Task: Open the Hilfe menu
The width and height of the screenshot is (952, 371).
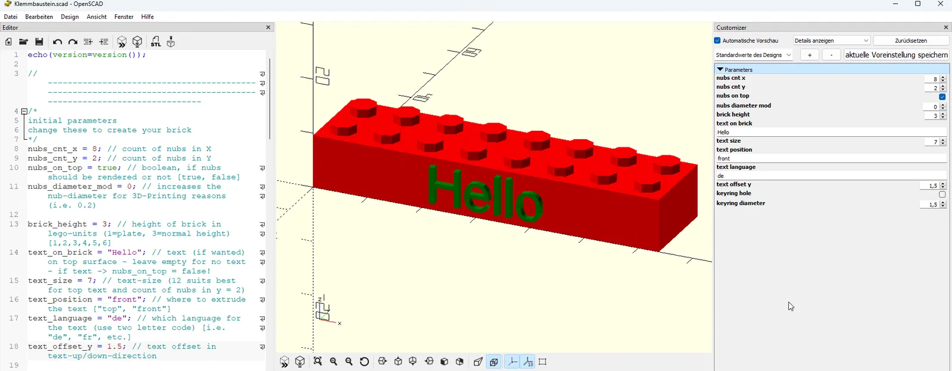Action: coord(148,17)
